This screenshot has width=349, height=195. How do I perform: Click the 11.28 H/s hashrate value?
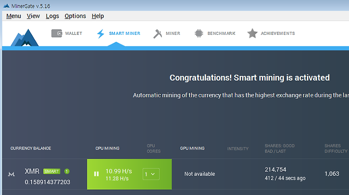click(117, 179)
